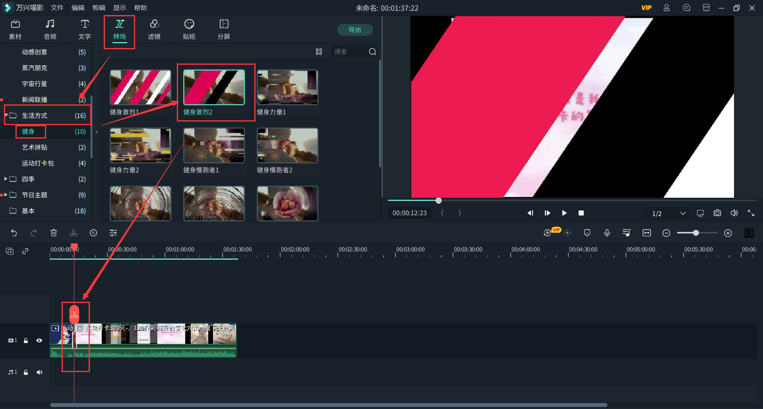Click the timeline zoom slider handle
The image size is (763, 409).
[x=696, y=233]
